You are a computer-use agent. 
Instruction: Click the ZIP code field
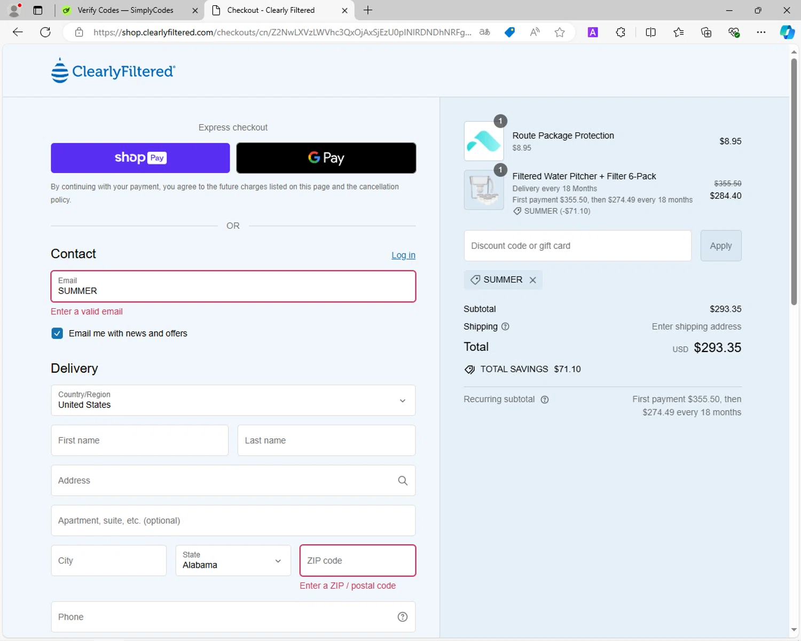pyautogui.click(x=358, y=560)
